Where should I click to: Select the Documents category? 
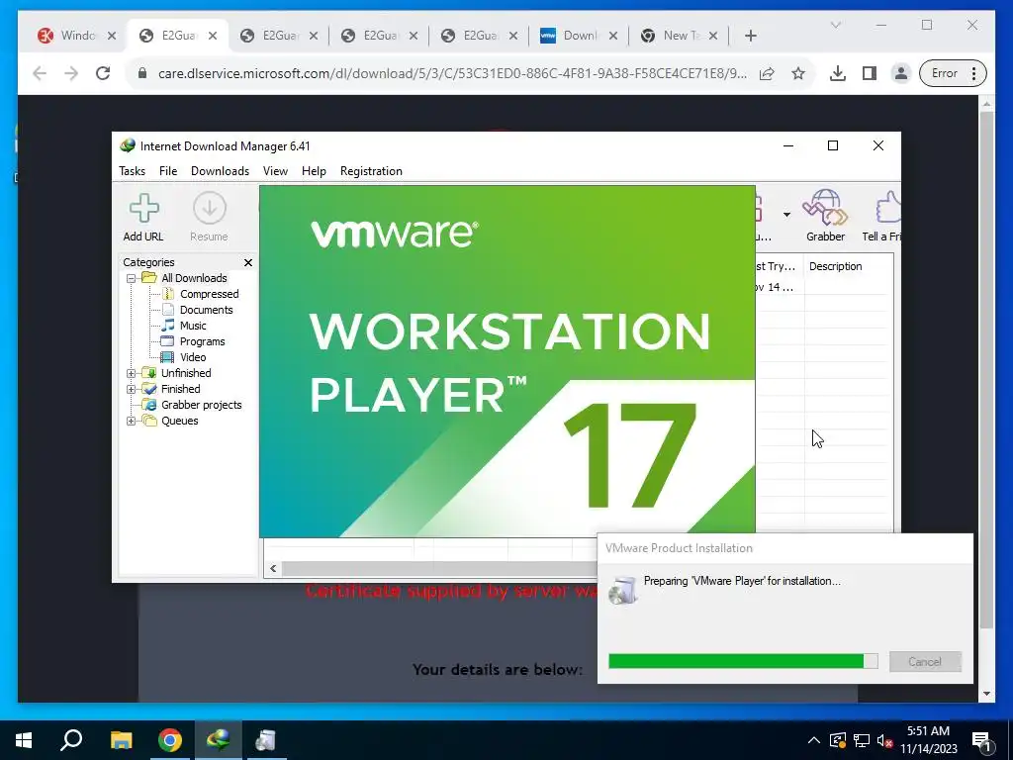(206, 310)
